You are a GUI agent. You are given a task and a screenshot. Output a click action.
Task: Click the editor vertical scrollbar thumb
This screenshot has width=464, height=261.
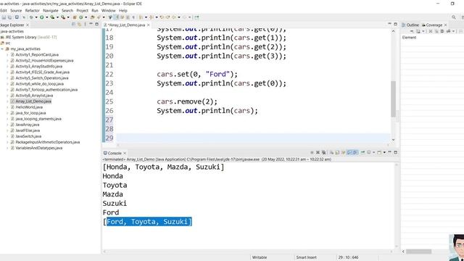(x=393, y=99)
